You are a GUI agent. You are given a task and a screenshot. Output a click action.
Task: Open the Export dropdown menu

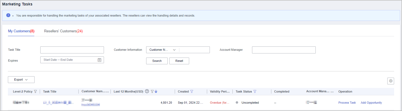[x=21, y=80]
